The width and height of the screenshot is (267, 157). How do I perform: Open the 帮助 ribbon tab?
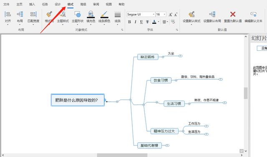pyautogui.click(x=121, y=4)
